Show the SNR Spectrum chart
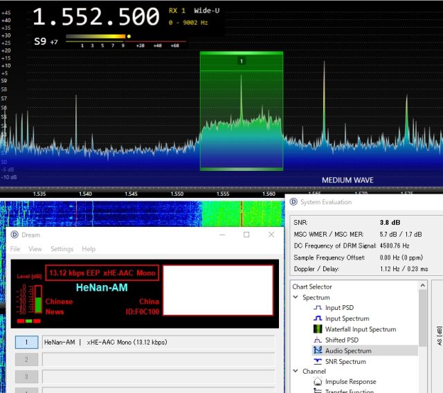Screen dimensions: 443x393 point(318,361)
